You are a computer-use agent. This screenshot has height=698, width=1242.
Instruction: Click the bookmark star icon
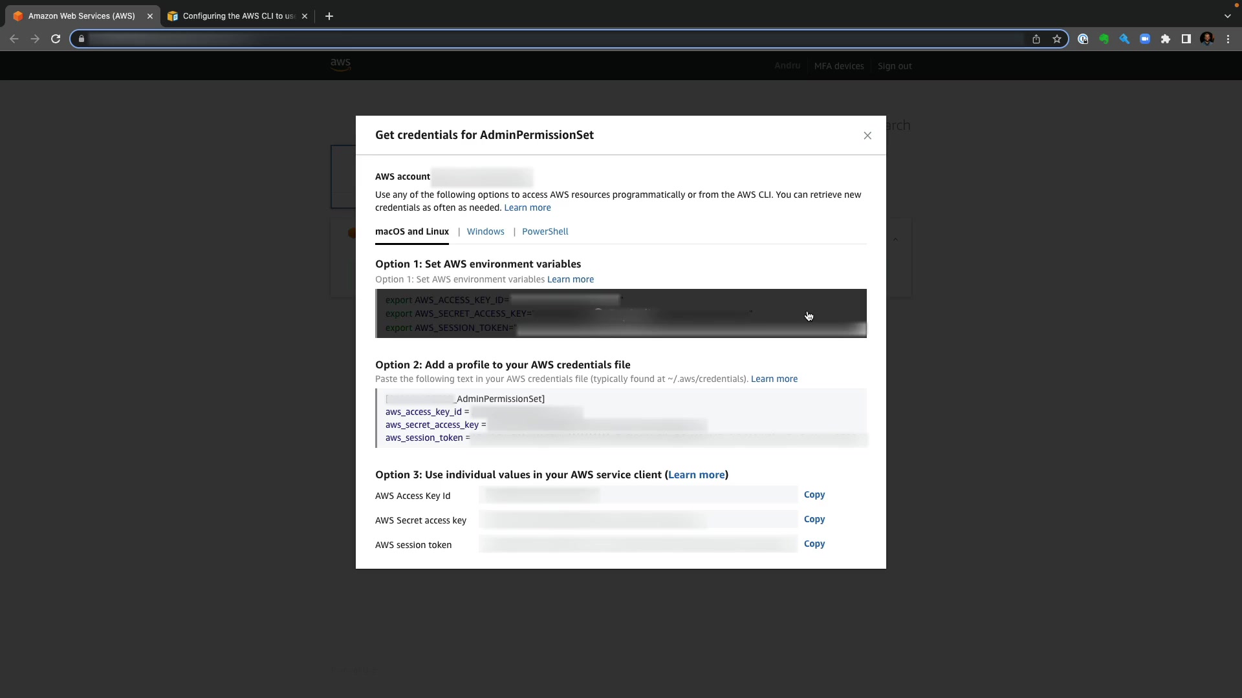(x=1057, y=39)
